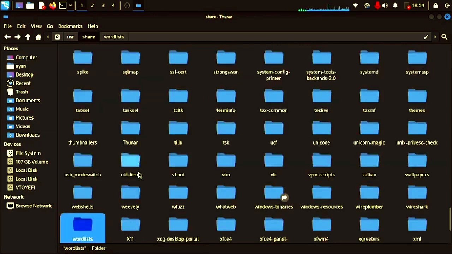
Task: Go forward with the right arrow button
Action: click(x=17, y=37)
